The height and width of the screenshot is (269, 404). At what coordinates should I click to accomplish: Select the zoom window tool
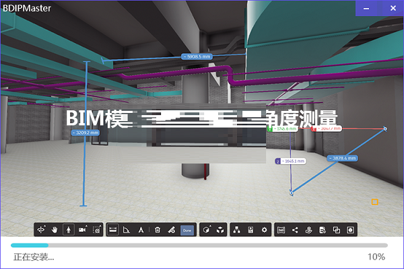(x=97, y=230)
